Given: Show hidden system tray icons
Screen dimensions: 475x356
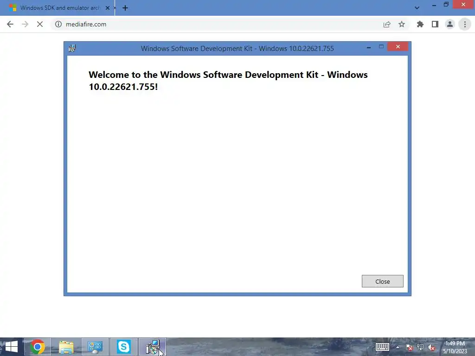Looking at the screenshot, I should pos(398,347).
